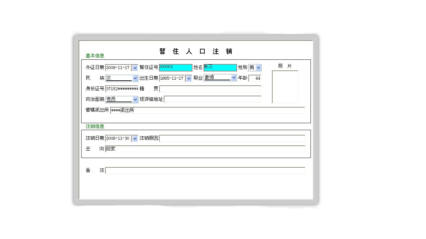Click the 姓名 field showing 张三
This screenshot has width=426, height=239.
[x=220, y=67]
